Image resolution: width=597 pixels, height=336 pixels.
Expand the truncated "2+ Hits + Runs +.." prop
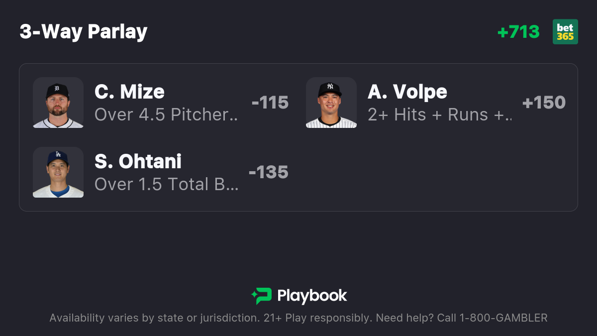[439, 115]
